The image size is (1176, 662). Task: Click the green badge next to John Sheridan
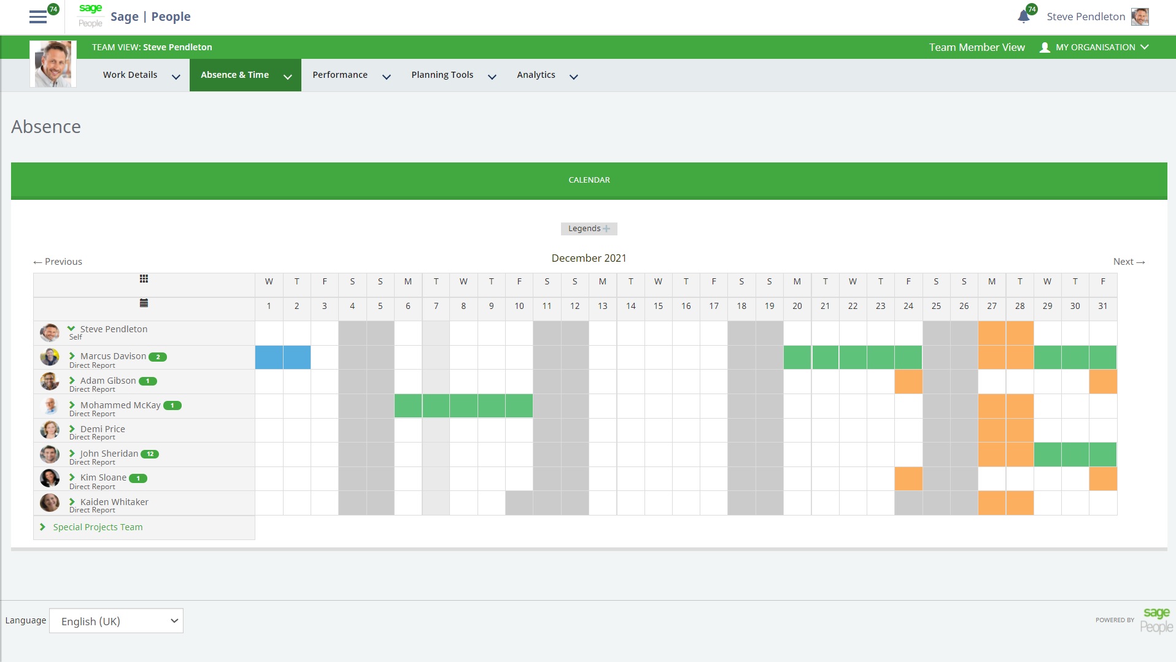pos(150,454)
